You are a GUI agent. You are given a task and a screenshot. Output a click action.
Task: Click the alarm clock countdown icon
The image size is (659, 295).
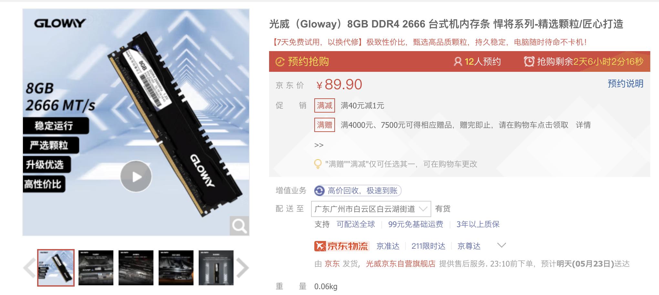529,61
